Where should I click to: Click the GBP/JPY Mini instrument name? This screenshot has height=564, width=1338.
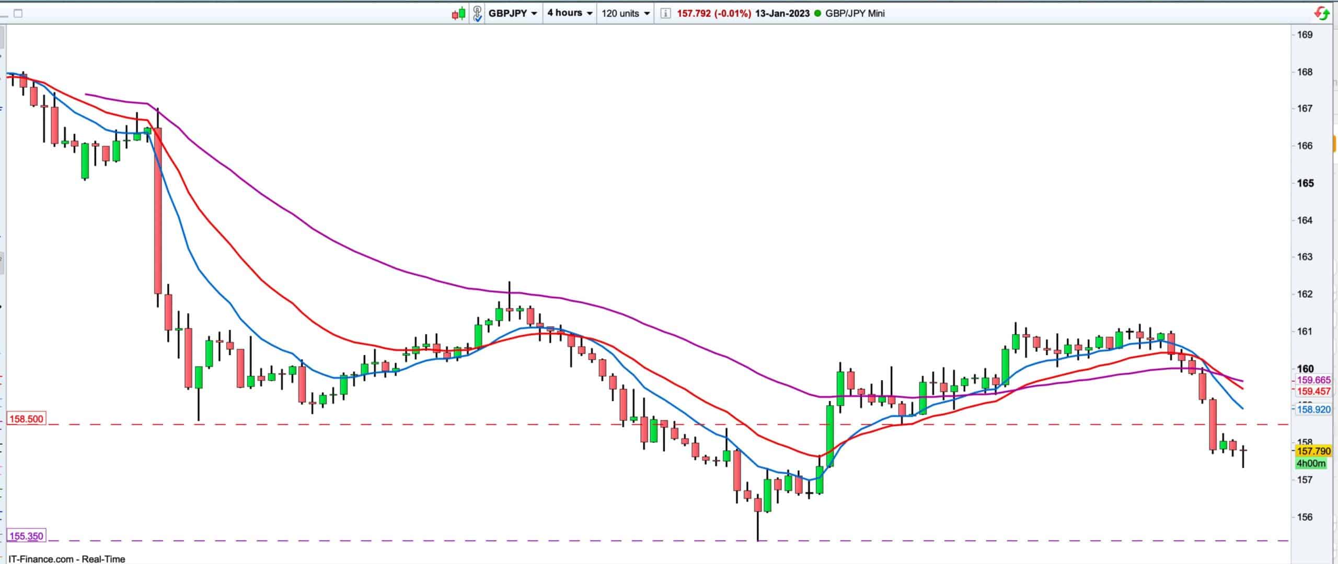pos(855,14)
